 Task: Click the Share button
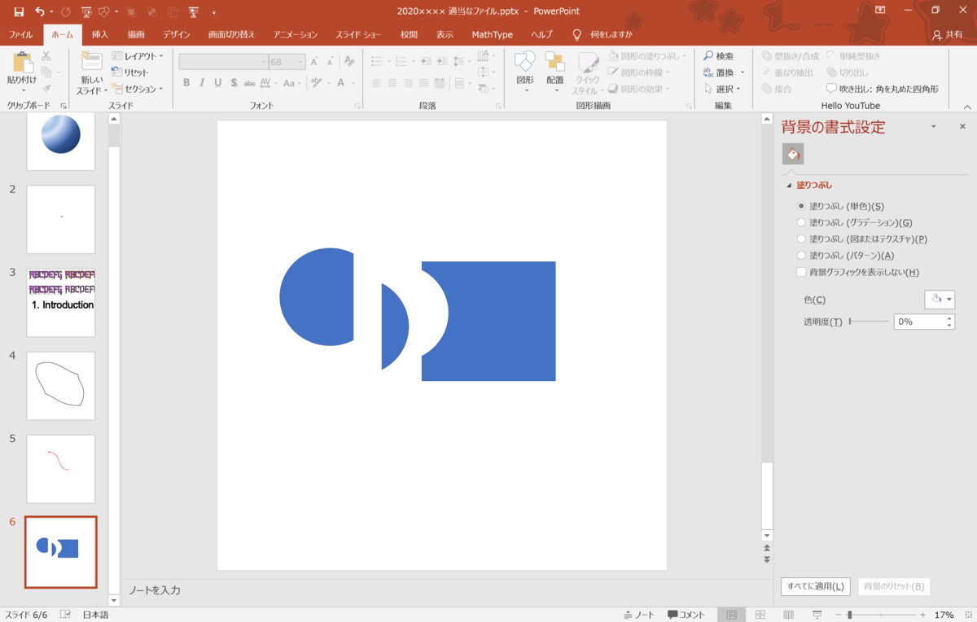(x=948, y=35)
